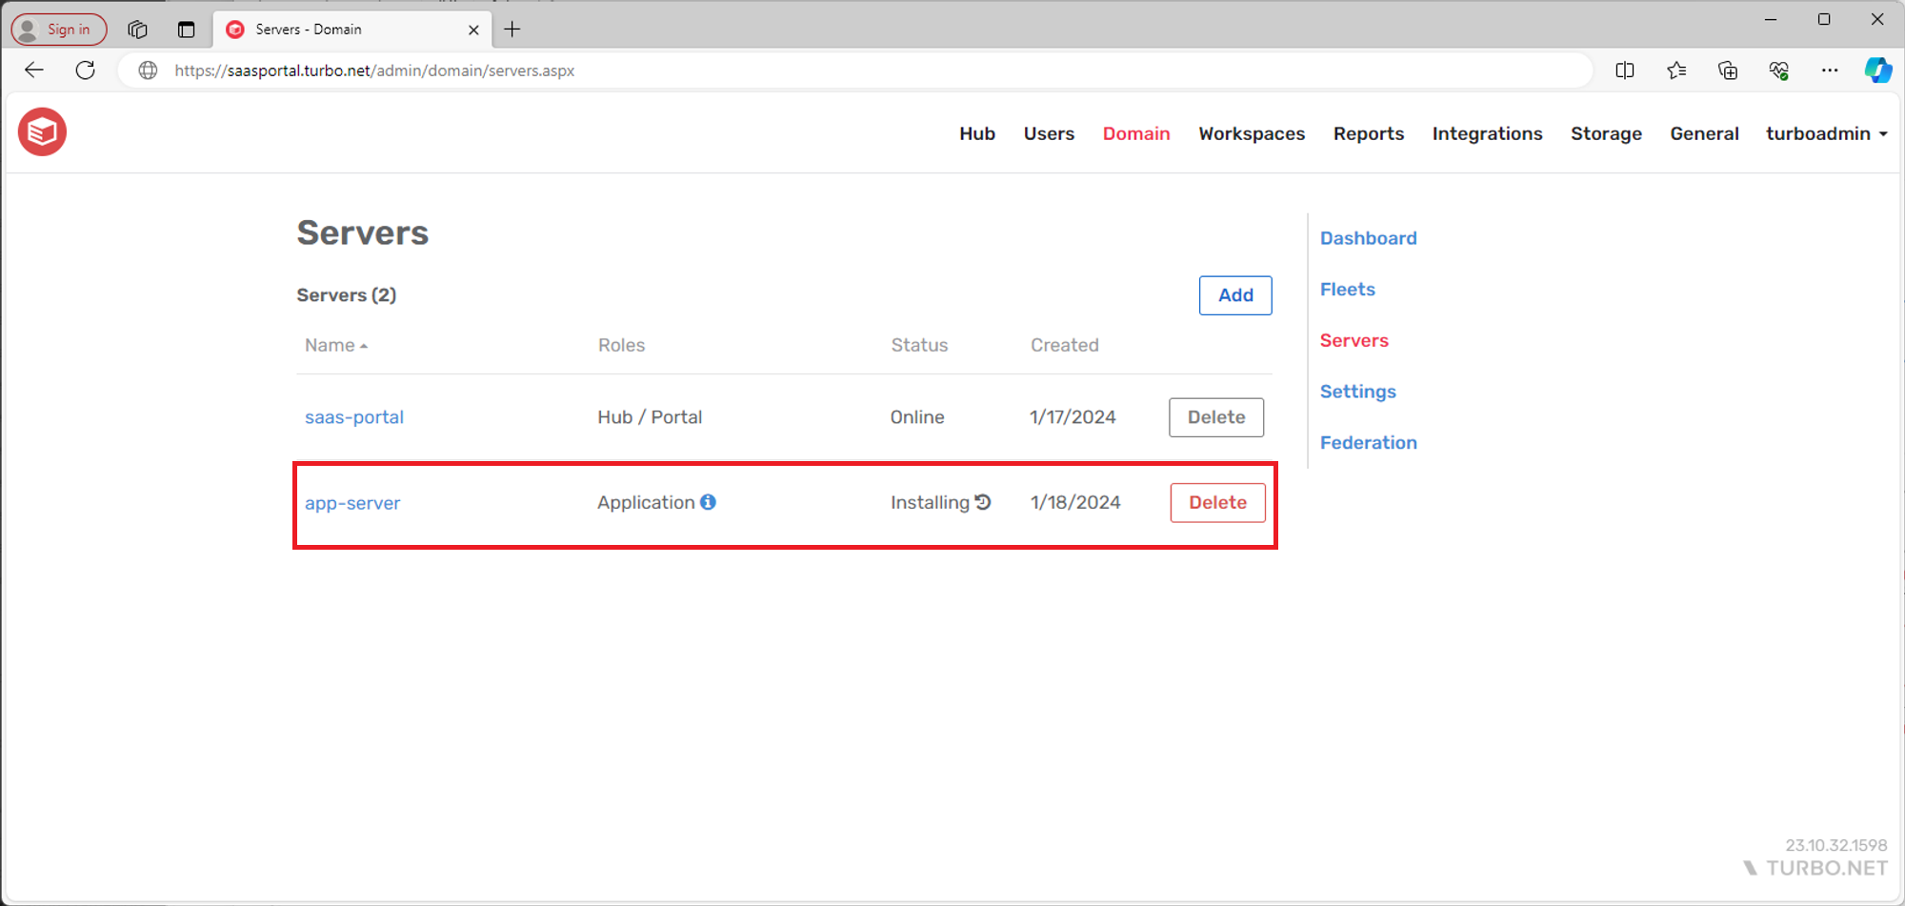The image size is (1905, 906).
Task: Expand the turboadmin account dropdown
Action: (1826, 133)
